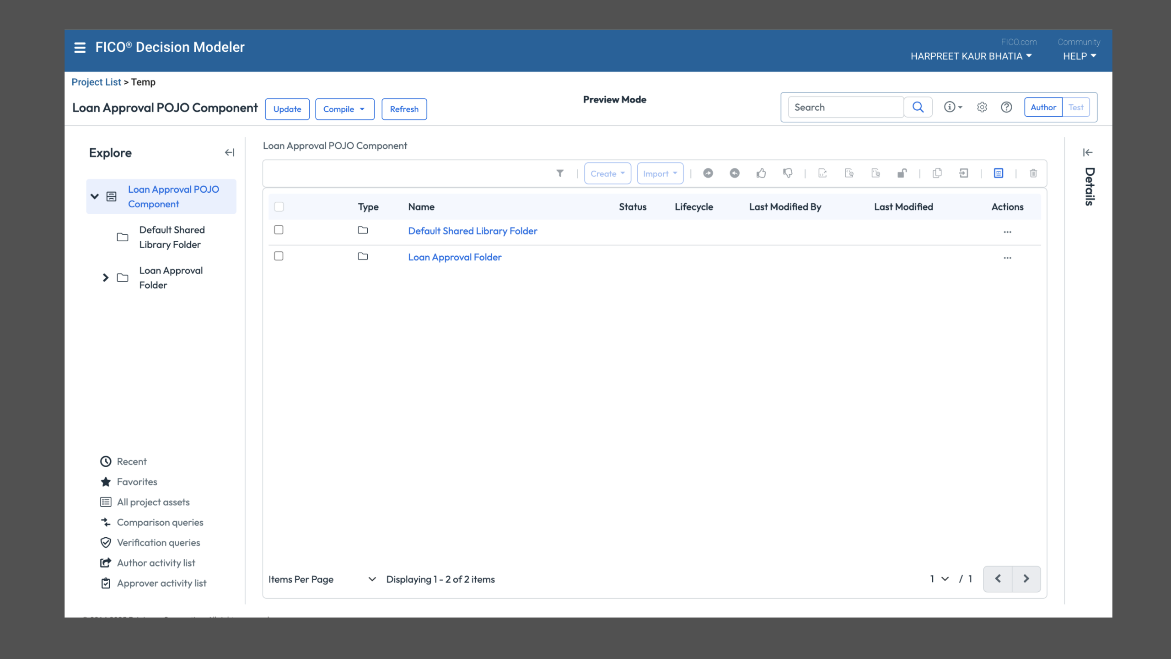Viewport: 1171px width, 659px height.
Task: Click the check-in file icon with checkmark
Action: coord(849,173)
